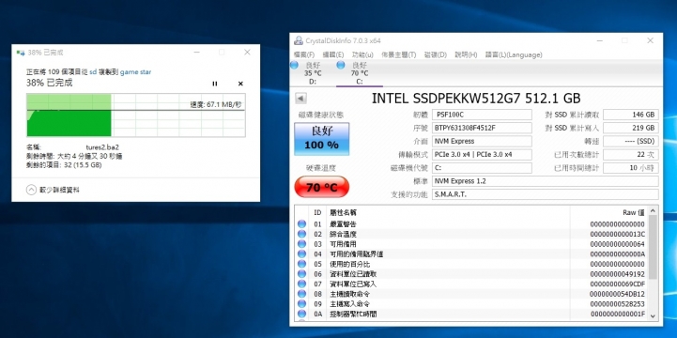Click the drive letter C: field
The image size is (677, 338).
[482, 168]
